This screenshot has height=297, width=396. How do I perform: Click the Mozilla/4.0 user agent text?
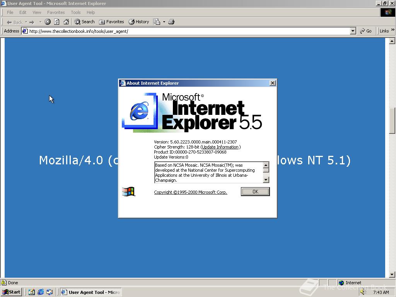[195, 160]
